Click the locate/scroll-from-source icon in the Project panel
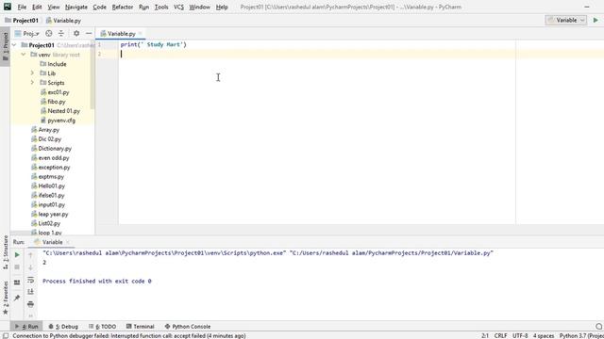The image size is (604, 339). 48,34
